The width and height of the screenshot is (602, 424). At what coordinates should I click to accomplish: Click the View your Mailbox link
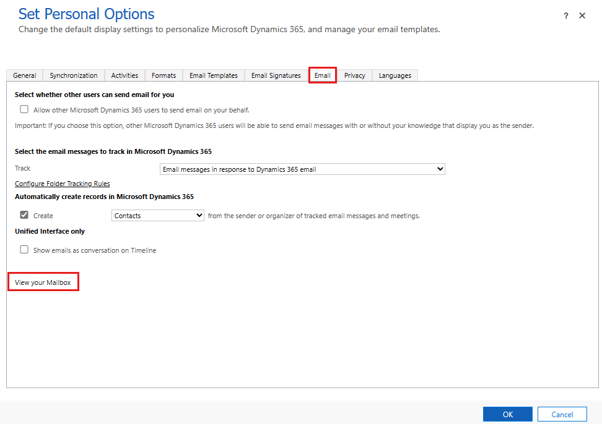coord(43,282)
